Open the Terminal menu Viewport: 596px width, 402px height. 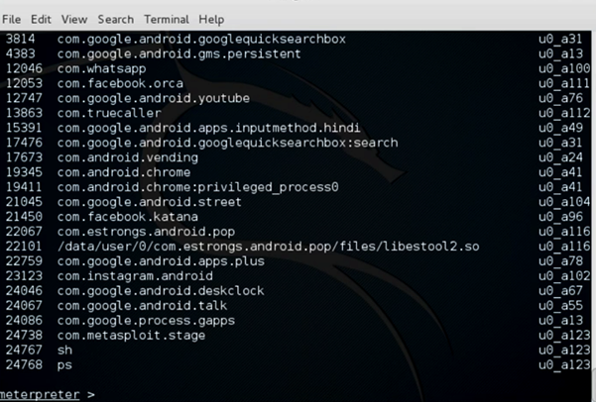pyautogui.click(x=166, y=19)
